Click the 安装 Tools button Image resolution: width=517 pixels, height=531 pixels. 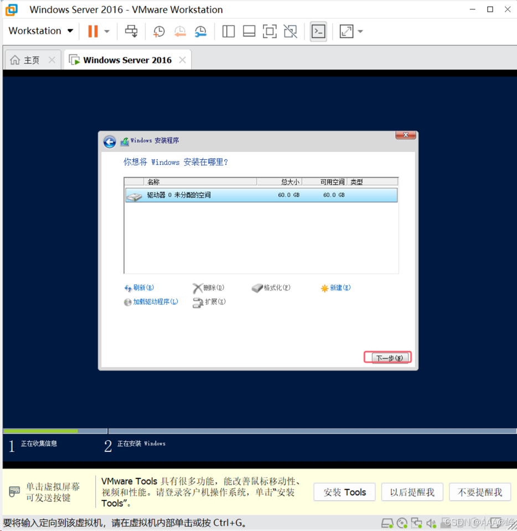pyautogui.click(x=344, y=492)
